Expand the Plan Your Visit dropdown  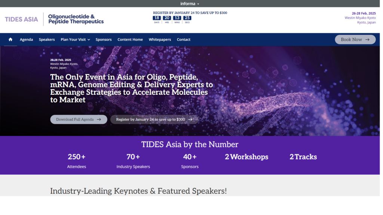75,40
